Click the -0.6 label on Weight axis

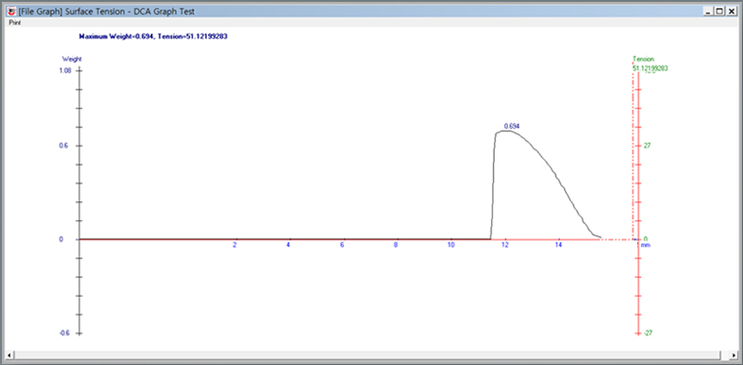tap(65, 333)
